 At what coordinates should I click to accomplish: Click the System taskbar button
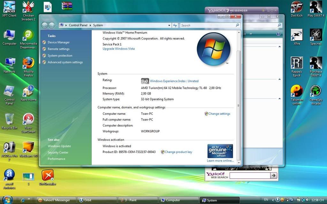[x=219, y=200]
